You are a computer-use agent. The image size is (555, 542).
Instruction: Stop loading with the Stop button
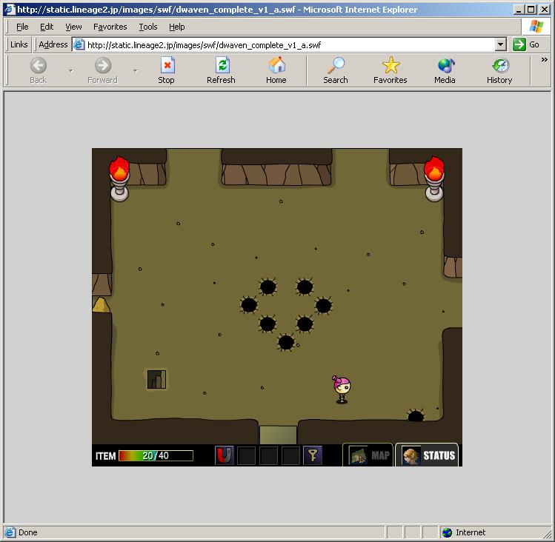coord(167,71)
